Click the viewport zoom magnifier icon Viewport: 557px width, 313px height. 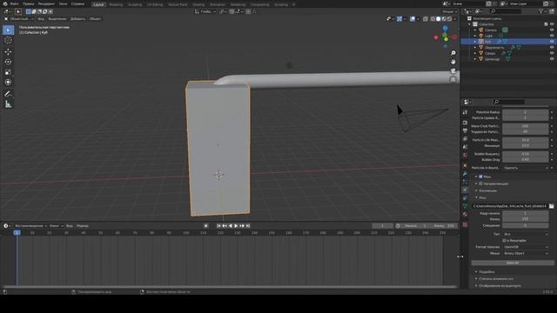(453, 53)
